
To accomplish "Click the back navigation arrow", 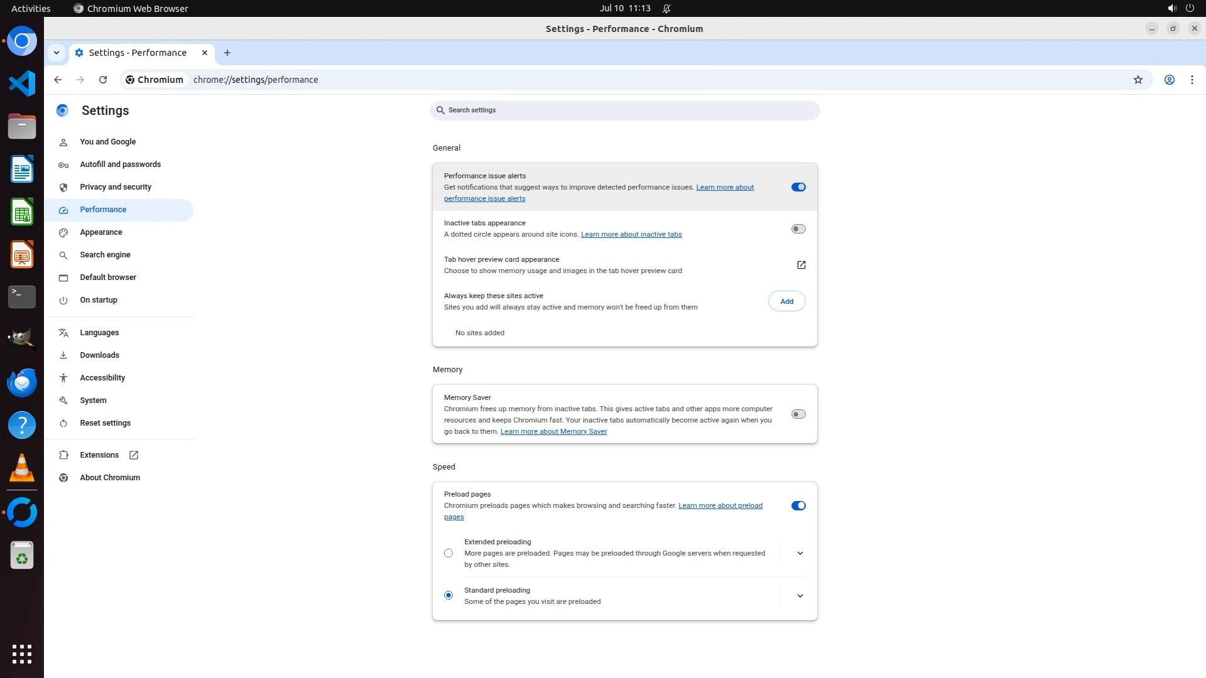I will (58, 80).
